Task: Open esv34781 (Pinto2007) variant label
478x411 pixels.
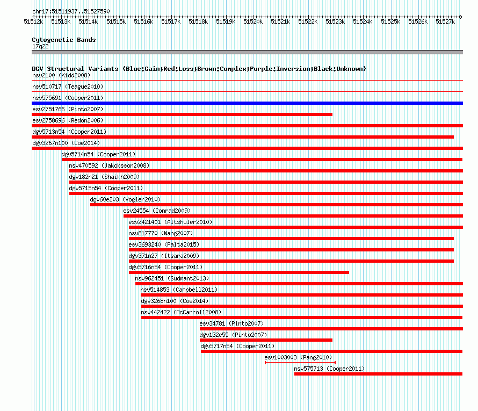Action: tap(231, 323)
